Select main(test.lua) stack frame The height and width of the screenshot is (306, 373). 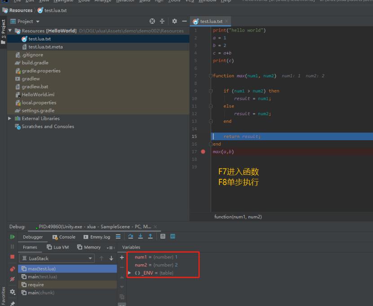[x=67, y=277]
